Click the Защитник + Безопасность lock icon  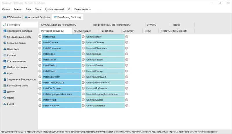coord(5,79)
